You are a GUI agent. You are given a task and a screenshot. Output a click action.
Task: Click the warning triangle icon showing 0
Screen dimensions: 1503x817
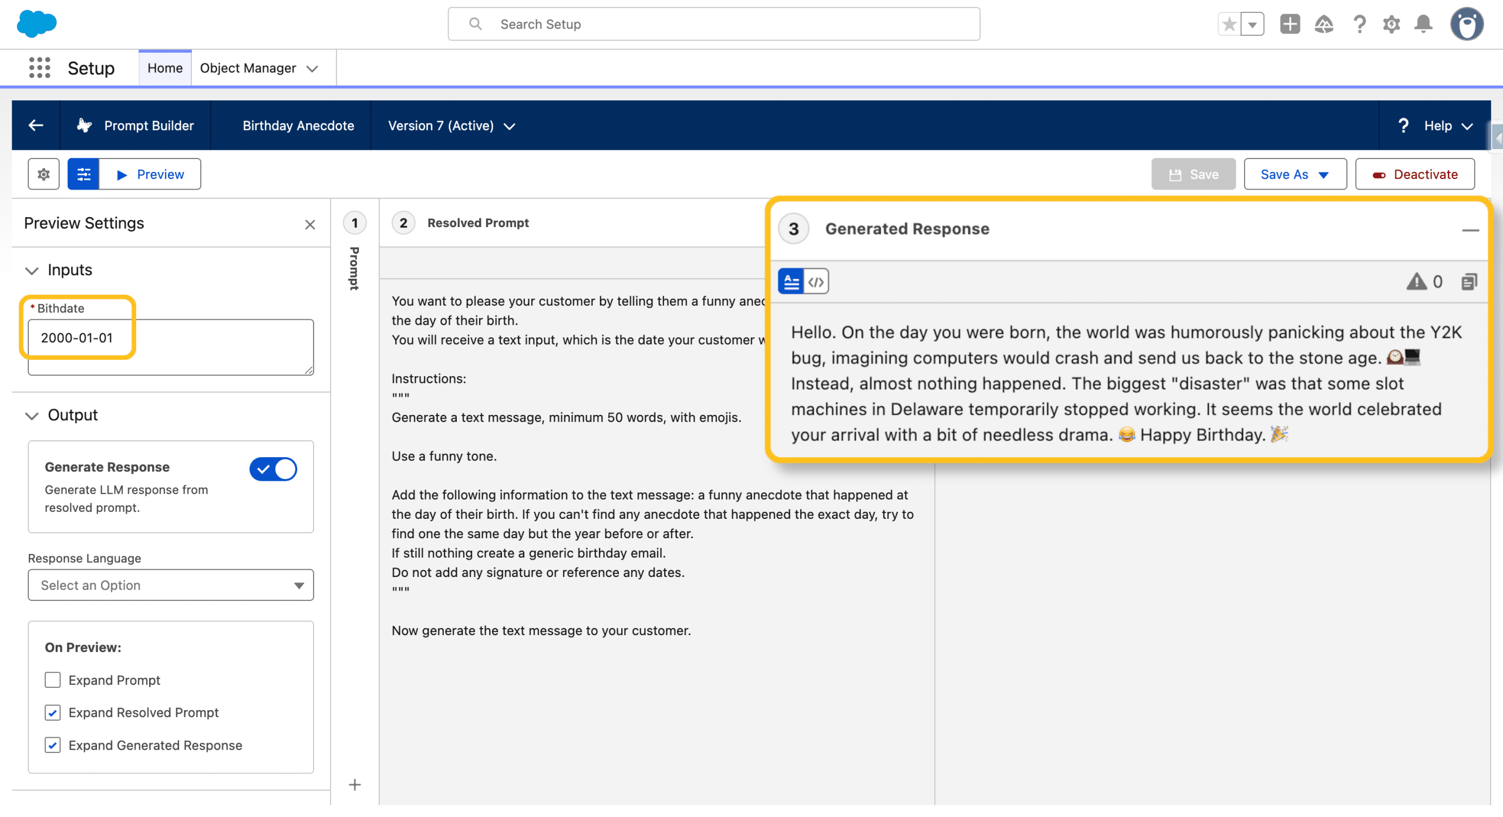click(1417, 282)
